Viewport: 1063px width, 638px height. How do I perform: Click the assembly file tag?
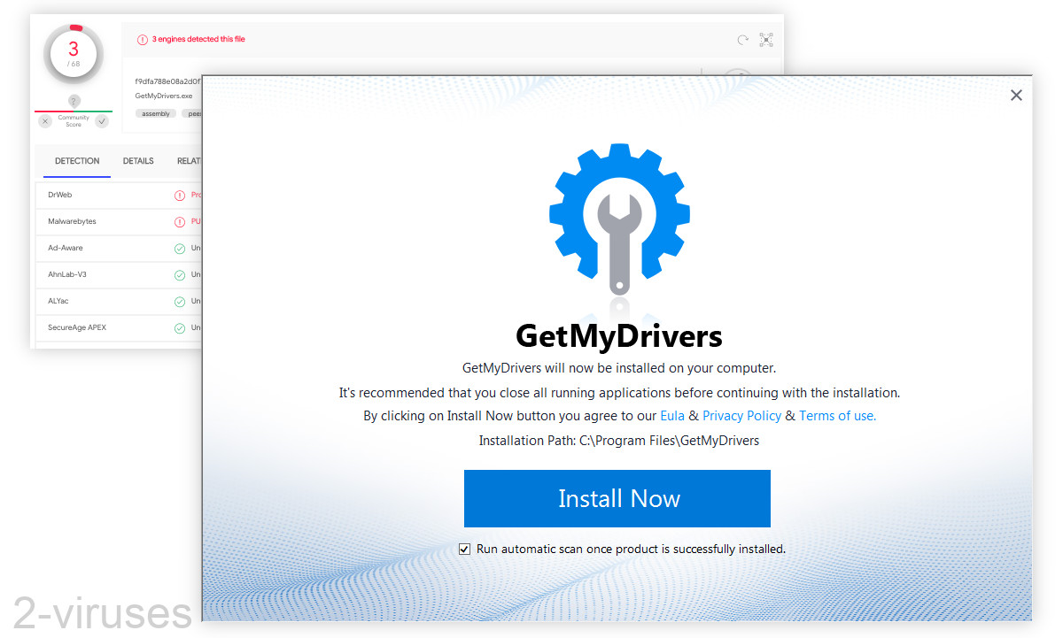coord(156,113)
